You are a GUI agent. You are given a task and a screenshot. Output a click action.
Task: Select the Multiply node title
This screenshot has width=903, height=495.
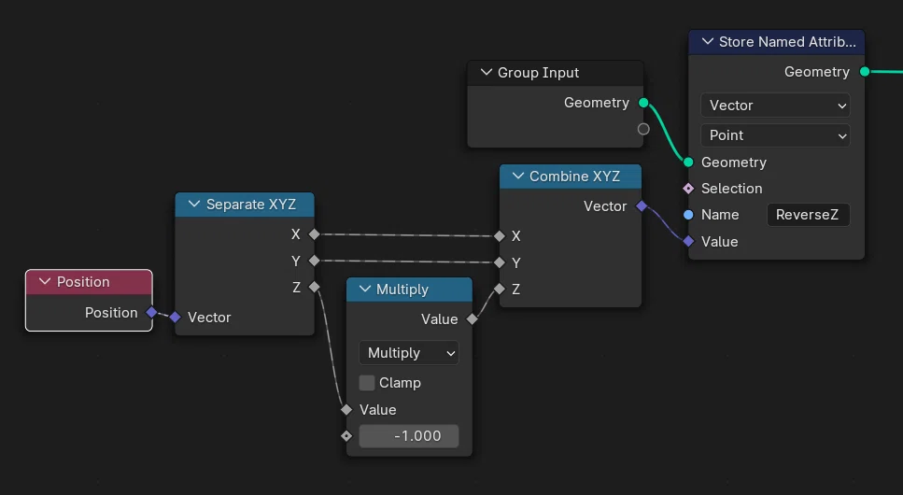coord(402,290)
